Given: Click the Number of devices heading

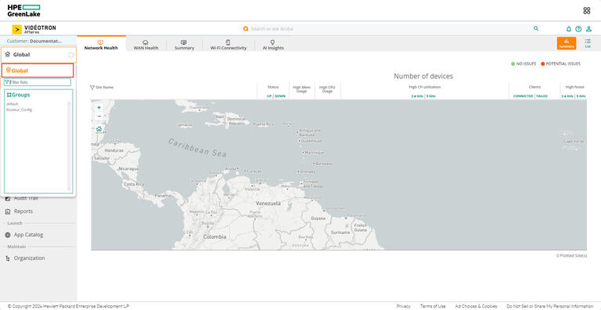Looking at the screenshot, I should coord(423,76).
